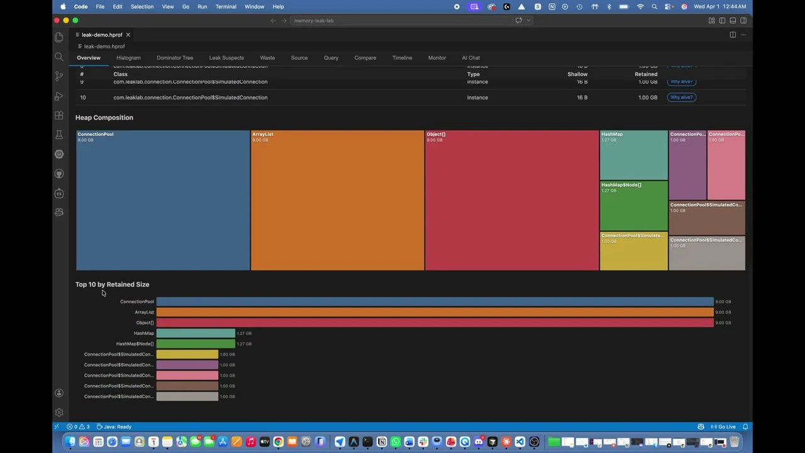Image resolution: width=805 pixels, height=453 pixels.
Task: Click the remote window icon in status bar
Action: (58, 427)
